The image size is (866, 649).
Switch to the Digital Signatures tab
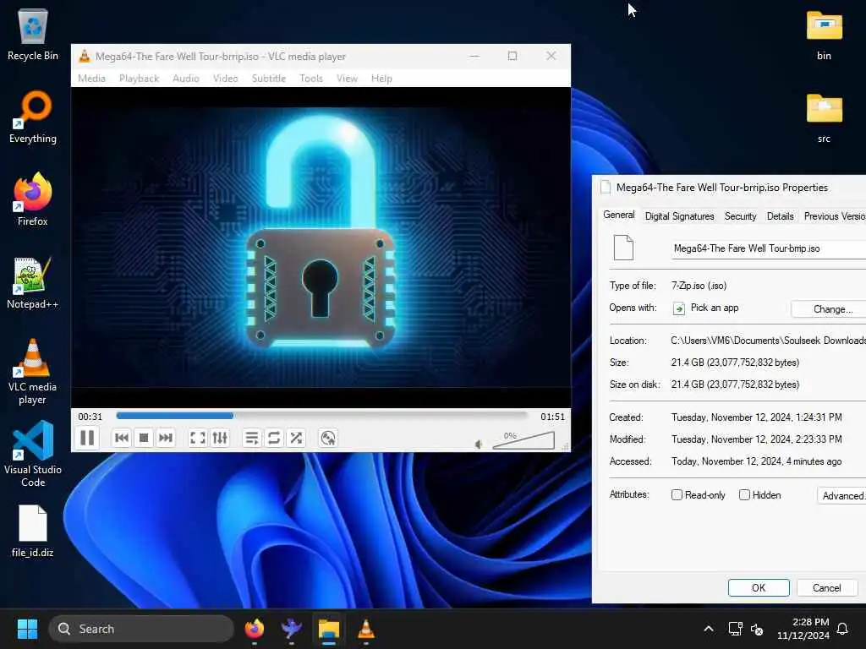(679, 216)
